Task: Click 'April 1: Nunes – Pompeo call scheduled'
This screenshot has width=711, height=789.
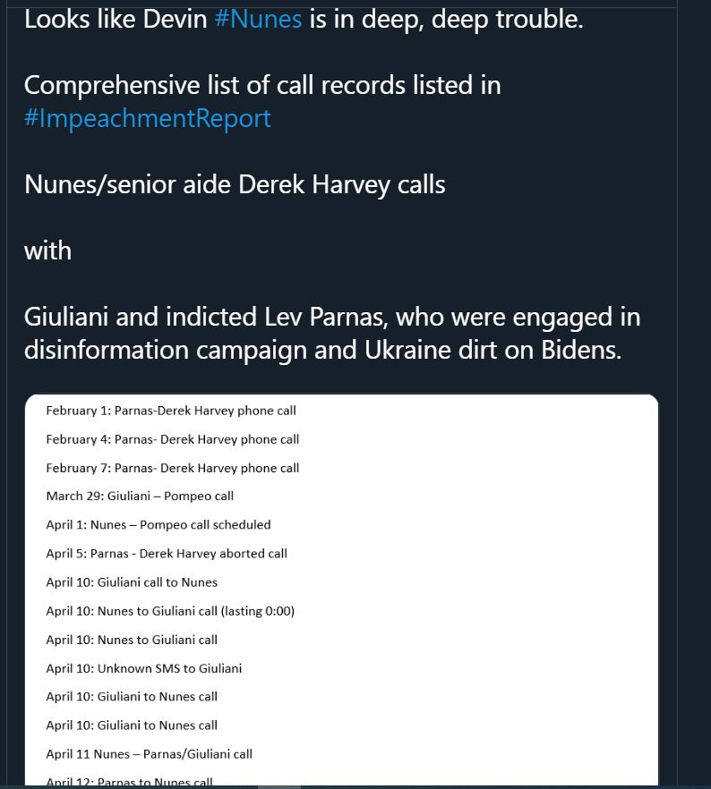Action: point(158,525)
